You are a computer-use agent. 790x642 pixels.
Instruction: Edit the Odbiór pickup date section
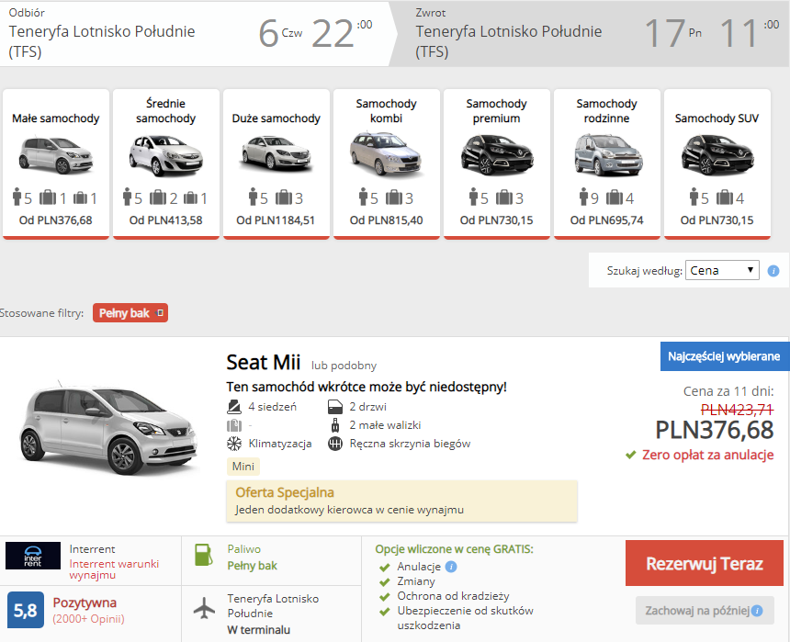tap(194, 33)
